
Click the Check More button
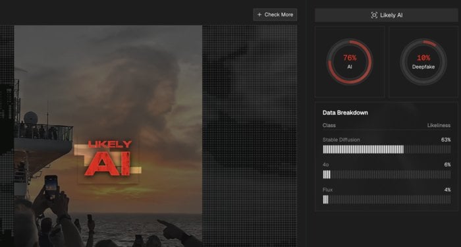click(x=275, y=14)
